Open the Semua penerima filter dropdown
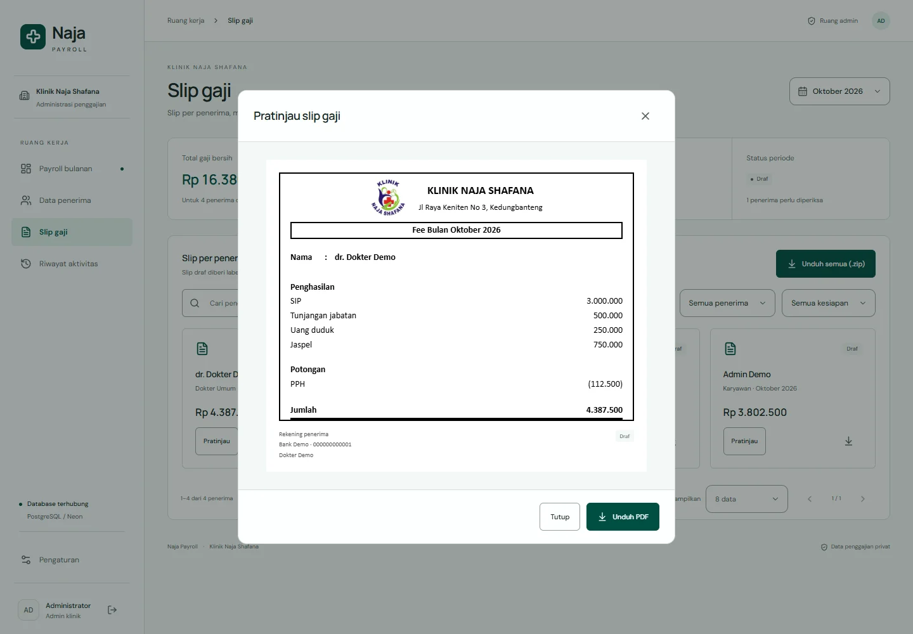 (727, 303)
